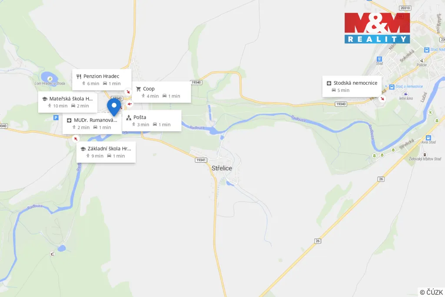Screen dimensions: 445x297
Task: Open the Penzion Hradec info card
Action: click(102, 80)
